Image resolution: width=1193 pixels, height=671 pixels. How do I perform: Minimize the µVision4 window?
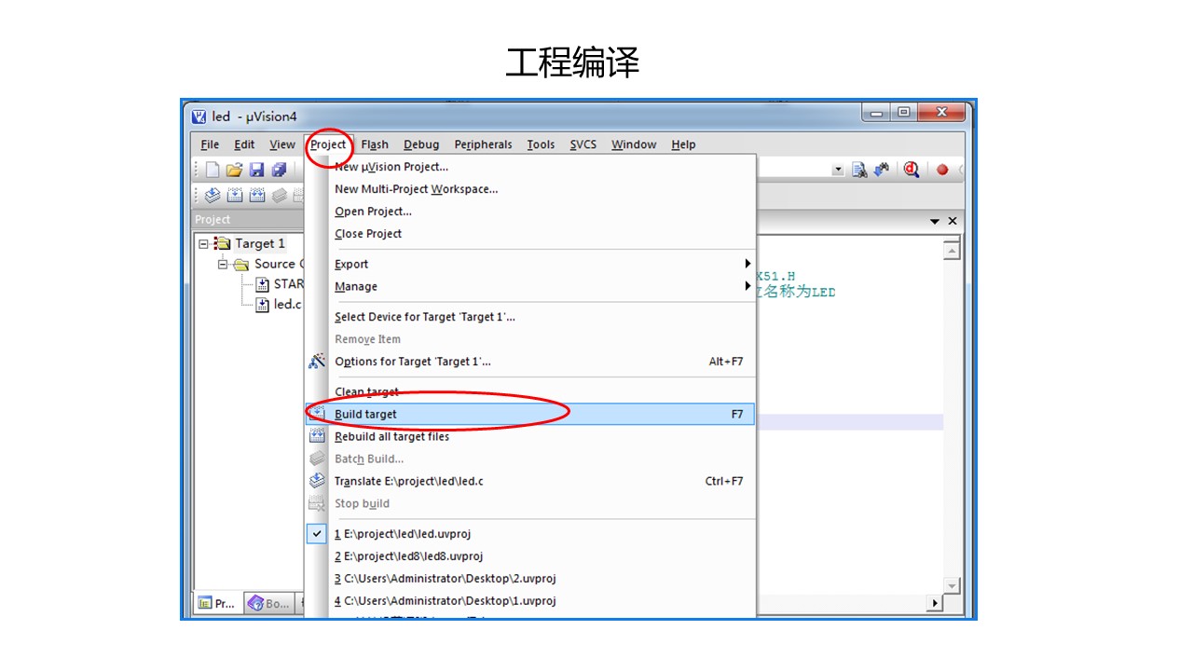pyautogui.click(x=877, y=113)
